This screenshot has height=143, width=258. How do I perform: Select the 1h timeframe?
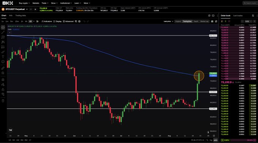point(22,21)
